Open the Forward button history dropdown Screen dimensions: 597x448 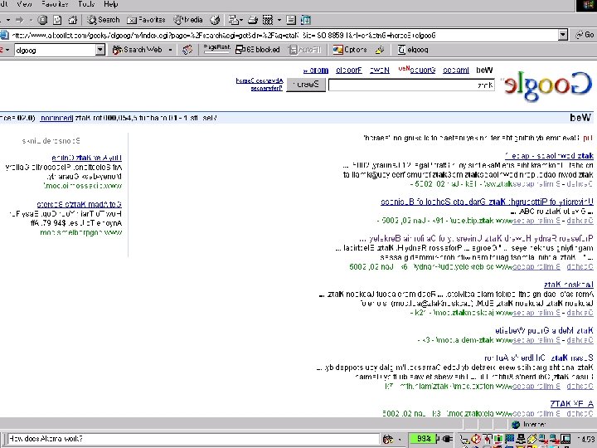[31, 20]
